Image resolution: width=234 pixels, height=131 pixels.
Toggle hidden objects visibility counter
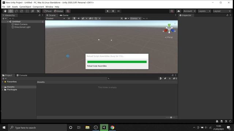tap(91, 19)
